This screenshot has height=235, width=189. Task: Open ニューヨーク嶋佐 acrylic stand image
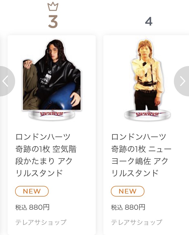click(x=147, y=79)
